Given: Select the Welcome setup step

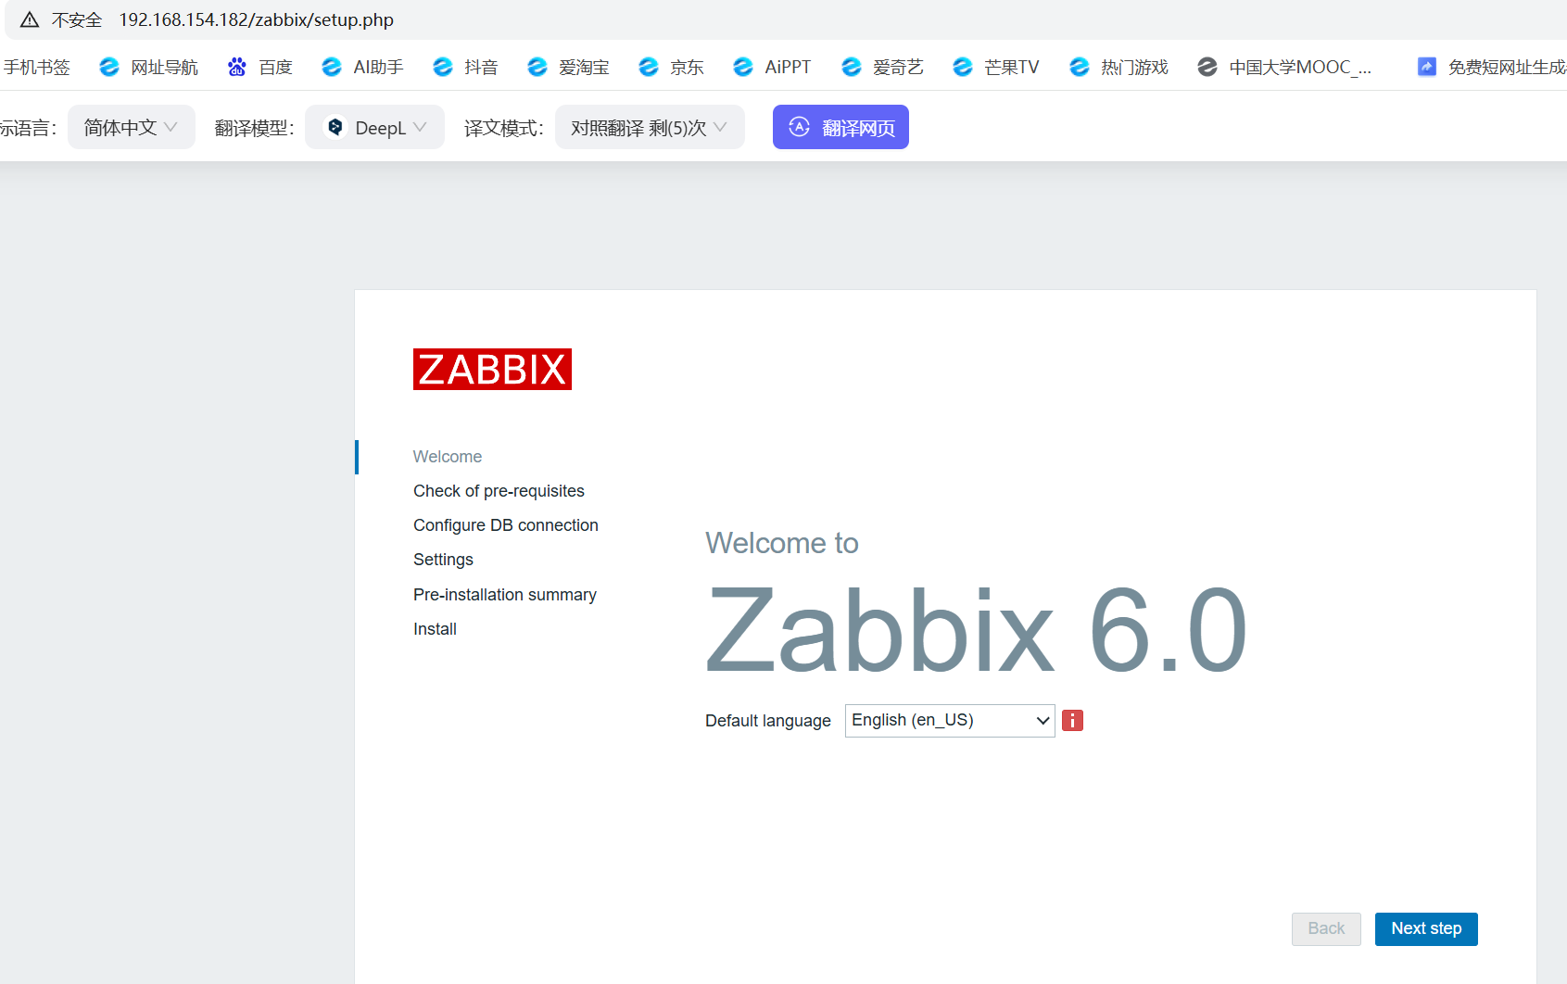Looking at the screenshot, I should point(448,457).
